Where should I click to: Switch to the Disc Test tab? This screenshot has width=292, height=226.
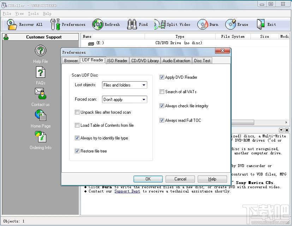coord(202,61)
